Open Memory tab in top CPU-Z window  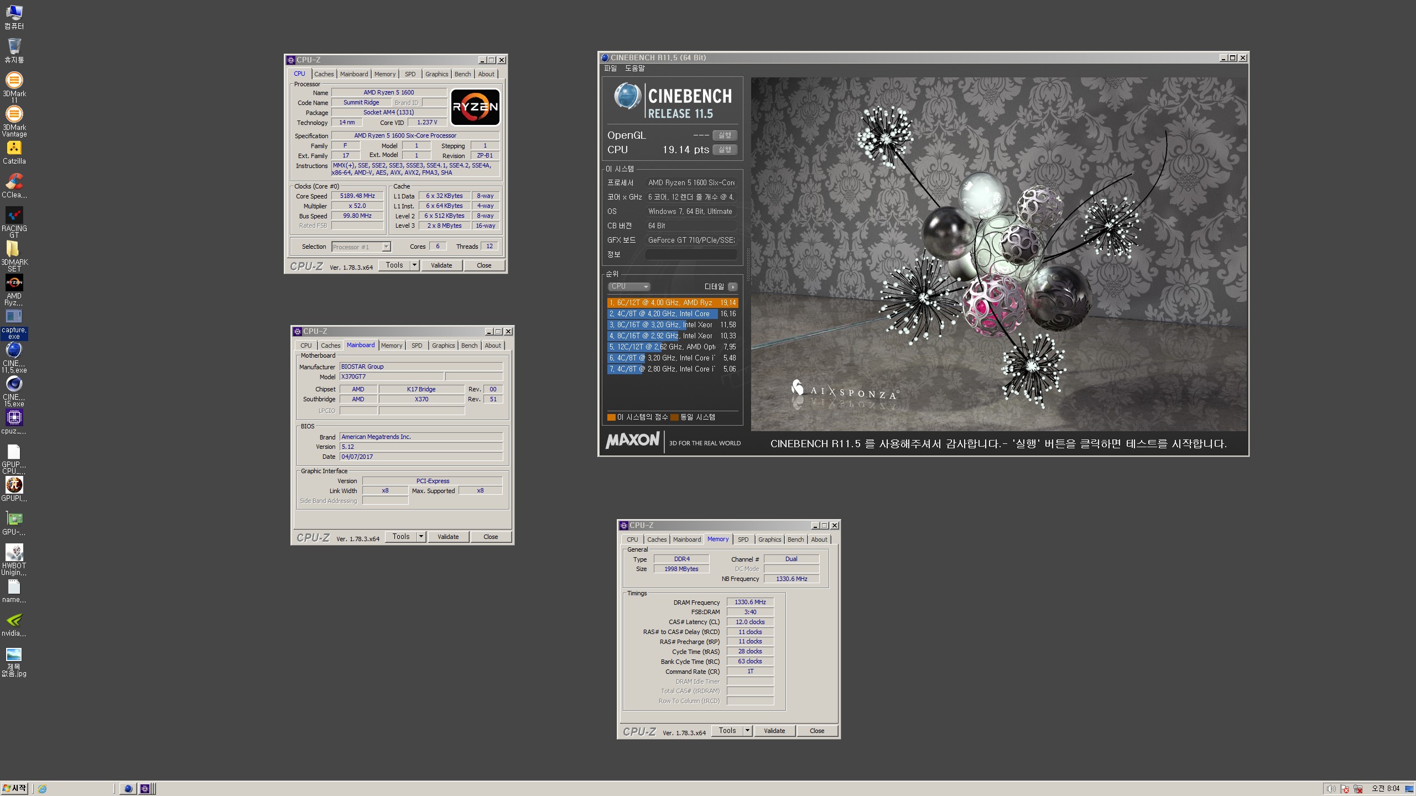pos(385,74)
